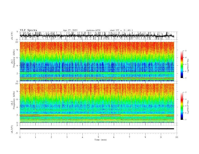199x154 pixels.
Task: Click the ch.1 voltage waveform trace
Action: point(97,36)
